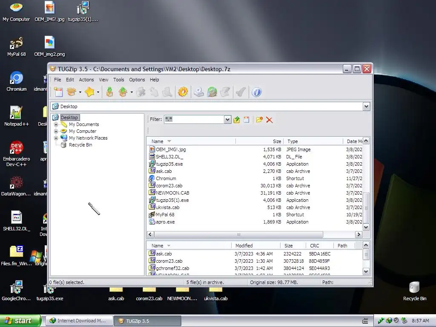The height and width of the screenshot is (327, 436).
Task: Switch to Internet Download Manager taskbar button
Action: point(79,321)
